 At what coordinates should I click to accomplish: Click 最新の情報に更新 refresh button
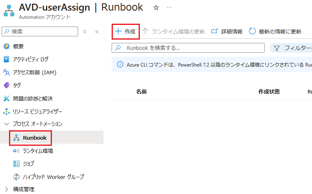(275, 31)
